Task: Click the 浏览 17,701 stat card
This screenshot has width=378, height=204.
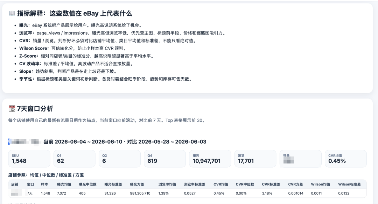Action: click(x=255, y=159)
